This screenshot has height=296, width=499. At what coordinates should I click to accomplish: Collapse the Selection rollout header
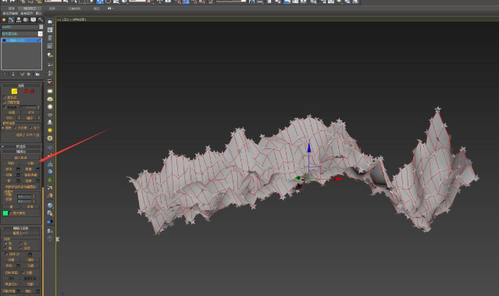coord(21,85)
